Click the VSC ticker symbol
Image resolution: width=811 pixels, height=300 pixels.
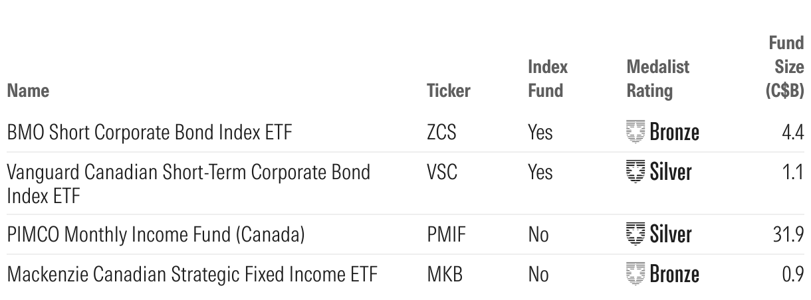coord(441,172)
